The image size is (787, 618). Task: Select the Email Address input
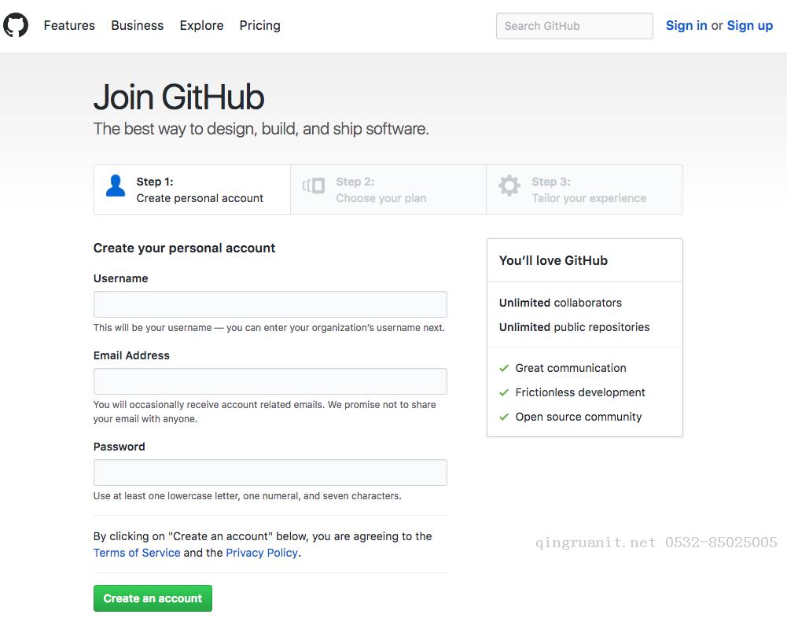point(270,381)
